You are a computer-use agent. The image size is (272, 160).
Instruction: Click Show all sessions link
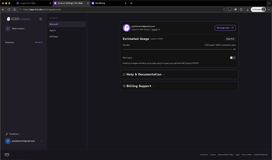[39, 42]
